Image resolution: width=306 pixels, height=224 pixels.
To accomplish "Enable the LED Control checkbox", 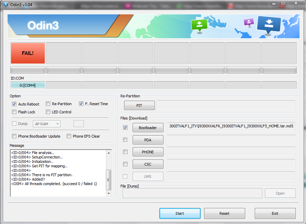I will (x=48, y=112).
